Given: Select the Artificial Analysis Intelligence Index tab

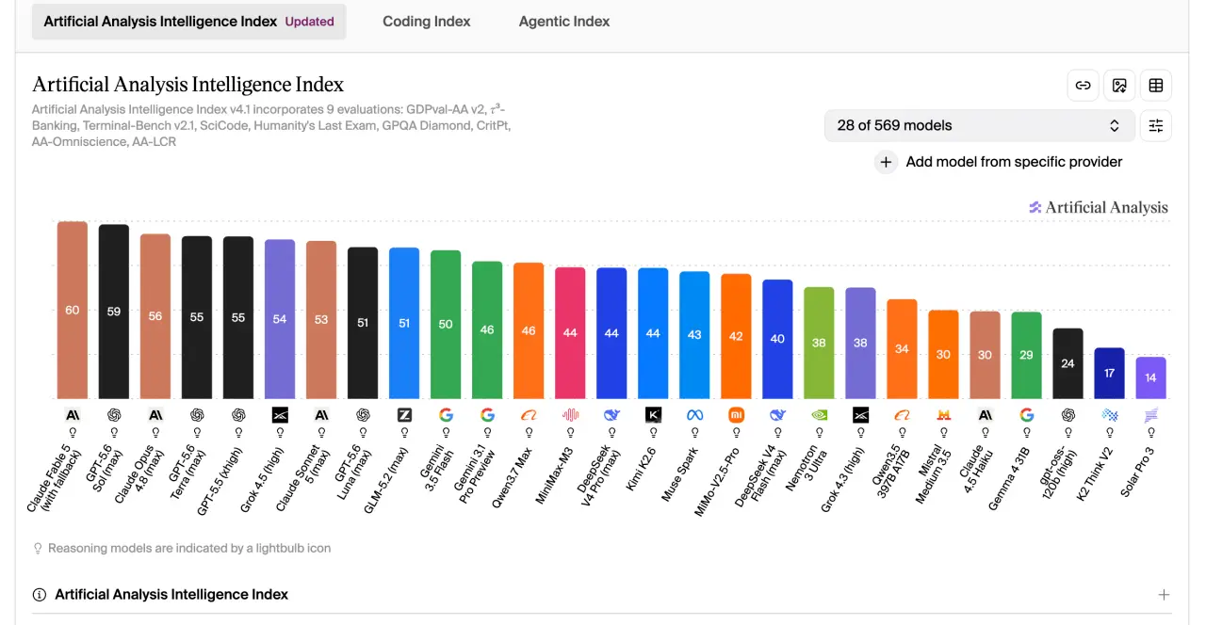Looking at the screenshot, I should pos(188,21).
